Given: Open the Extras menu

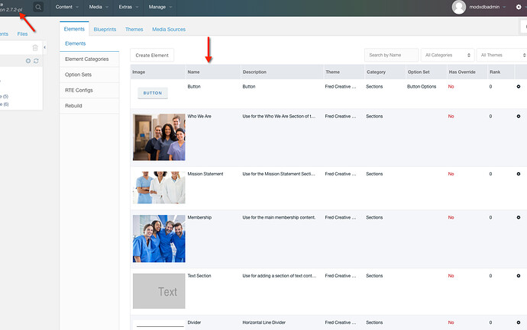Looking at the screenshot, I should (x=128, y=7).
